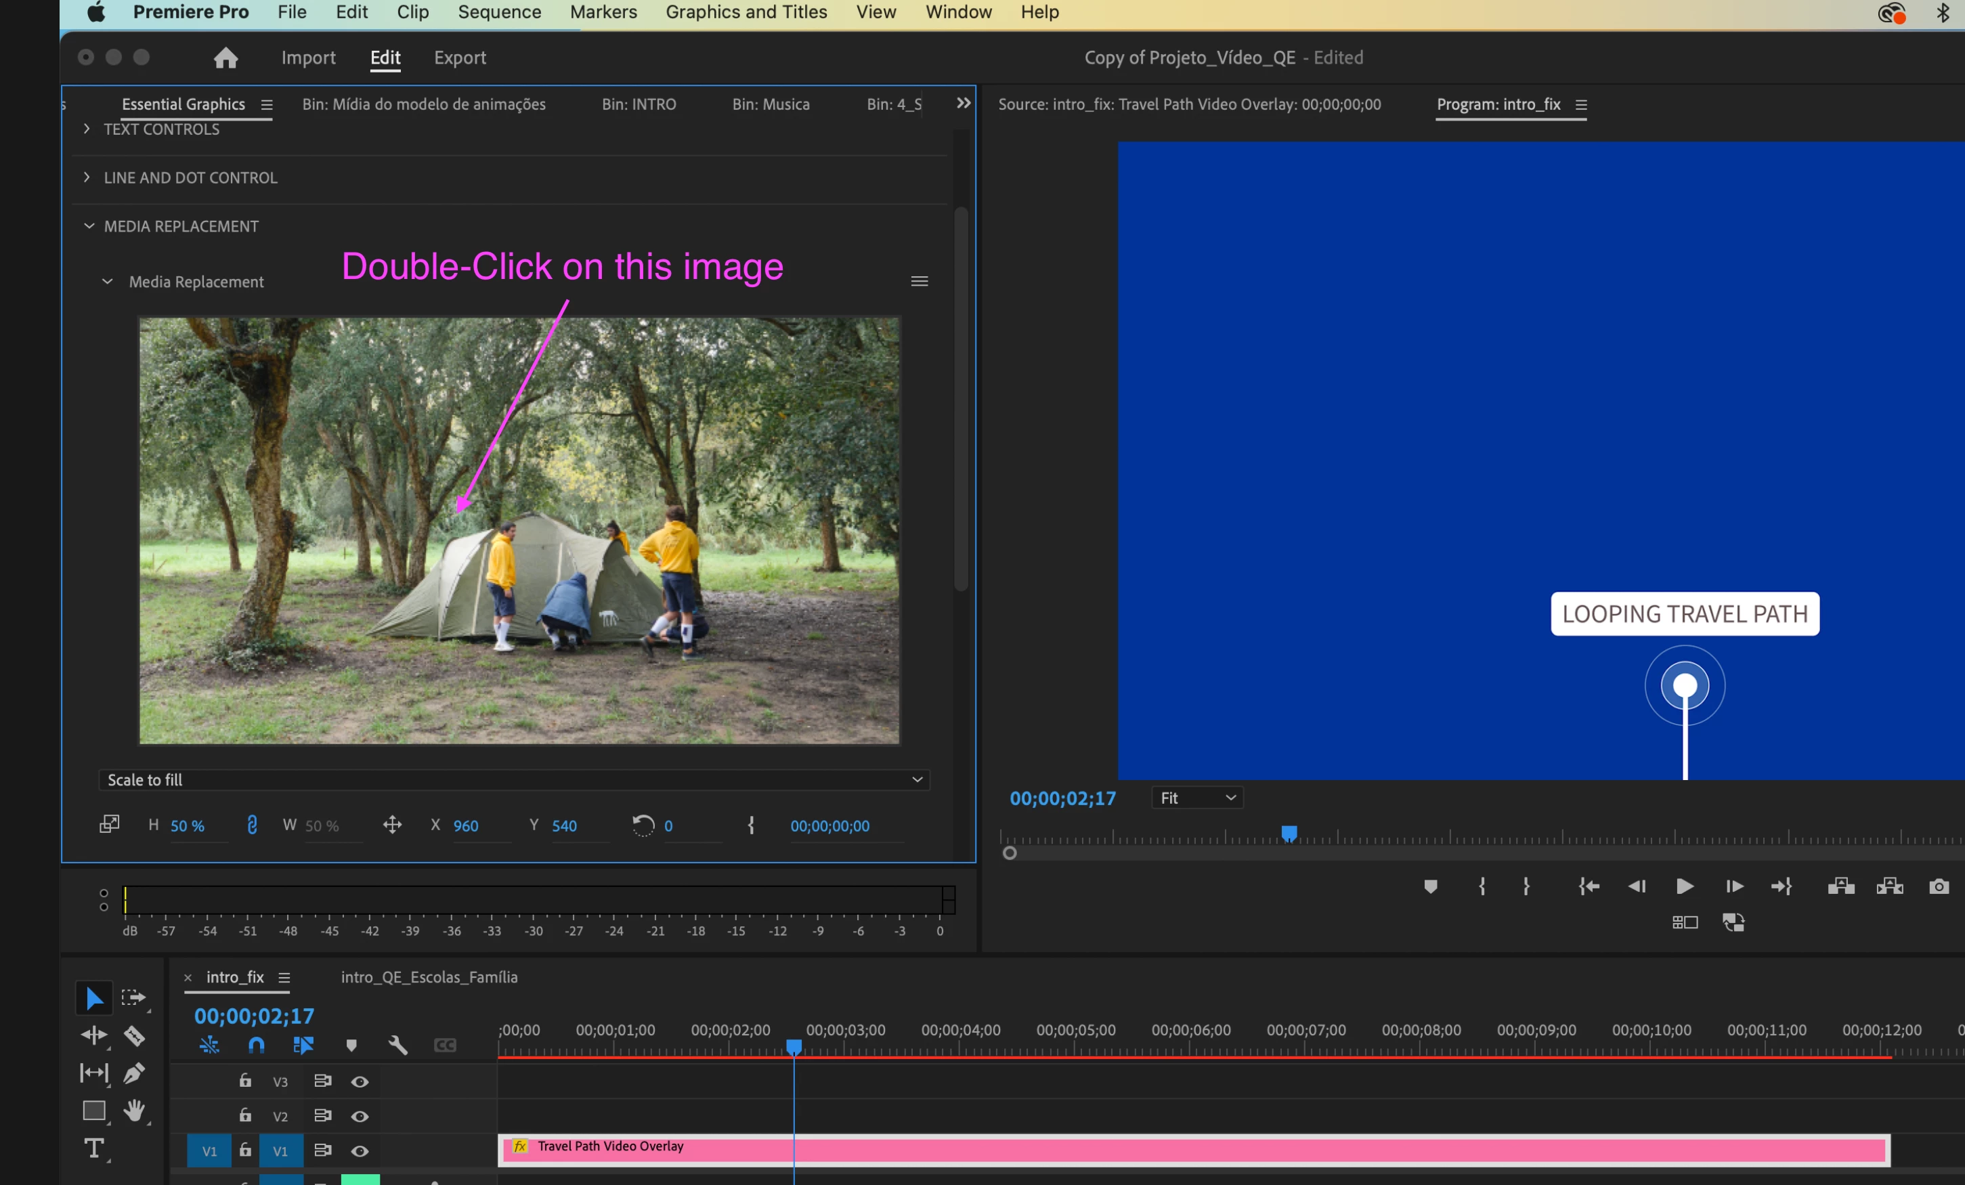Toggle lock on the V2 track
The width and height of the screenshot is (1965, 1185).
(245, 1116)
